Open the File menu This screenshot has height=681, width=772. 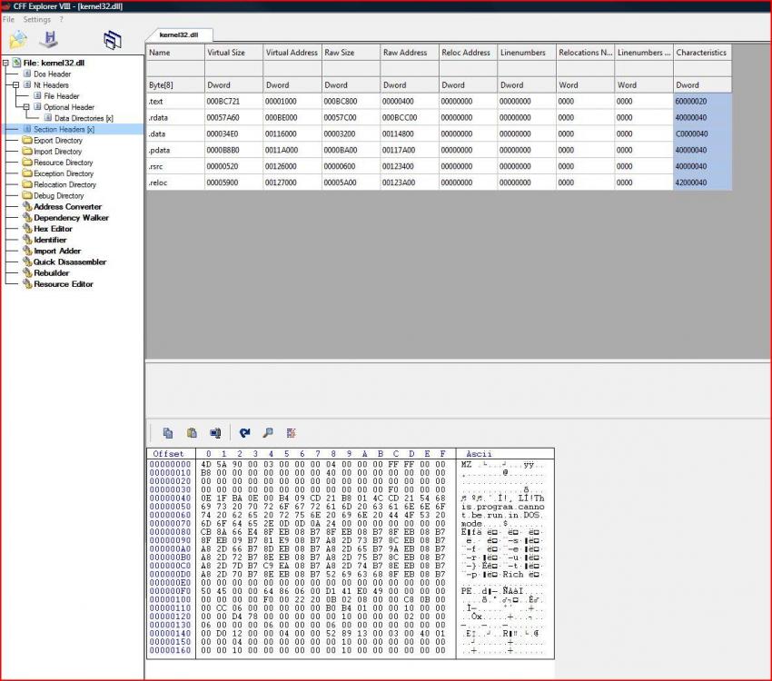pyautogui.click(x=8, y=19)
